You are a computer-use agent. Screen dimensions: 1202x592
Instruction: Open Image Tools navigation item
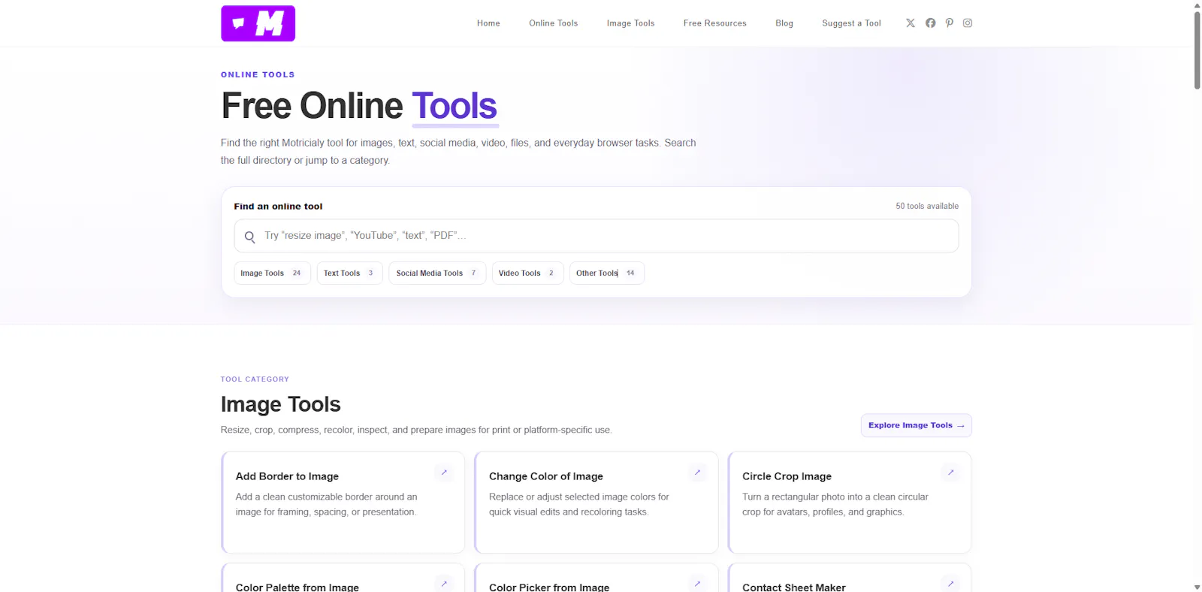pyautogui.click(x=631, y=23)
